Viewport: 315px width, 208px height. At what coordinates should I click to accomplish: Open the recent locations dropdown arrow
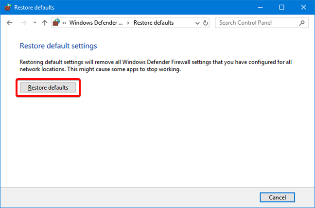coord(35,23)
